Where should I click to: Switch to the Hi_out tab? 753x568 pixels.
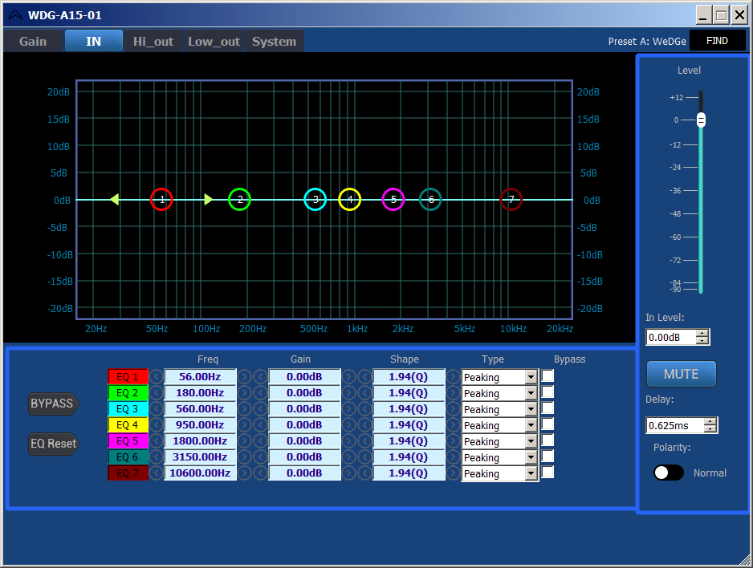click(x=153, y=41)
